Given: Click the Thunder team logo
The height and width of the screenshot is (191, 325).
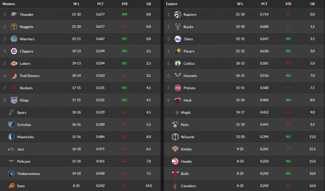Looking at the screenshot, I should click(x=14, y=15).
